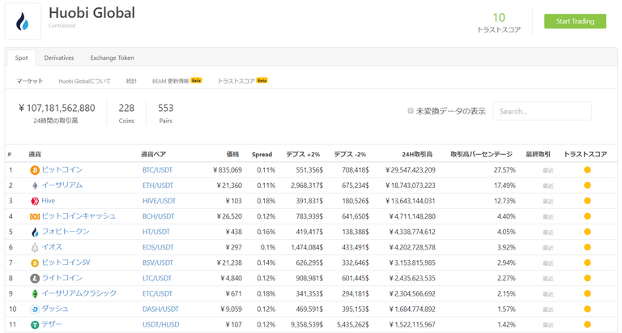Open the ビットコインSV coin link

pos(66,263)
